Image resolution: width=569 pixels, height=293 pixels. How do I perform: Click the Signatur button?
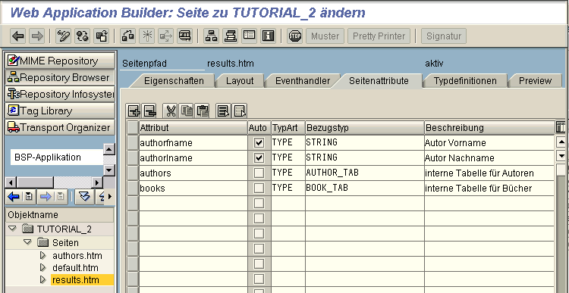point(444,36)
